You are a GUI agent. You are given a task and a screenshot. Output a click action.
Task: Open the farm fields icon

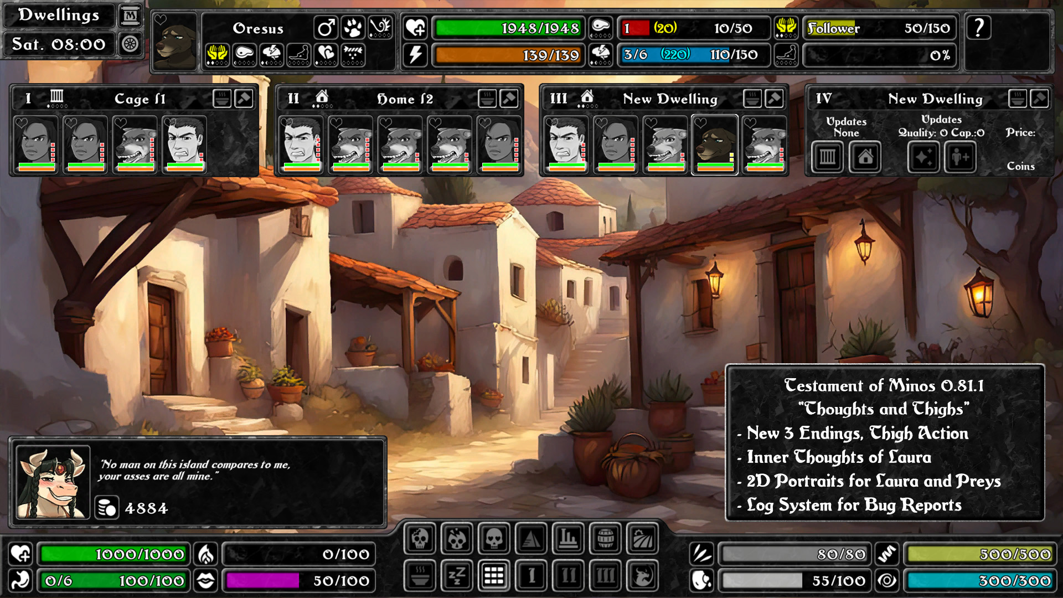643,538
